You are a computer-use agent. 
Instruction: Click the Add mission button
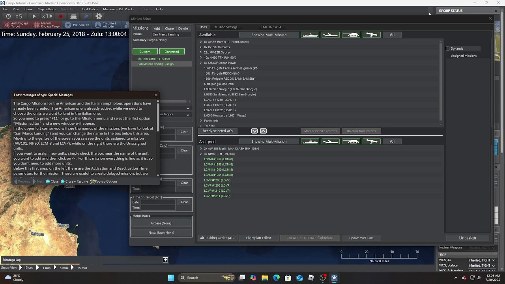point(157,28)
